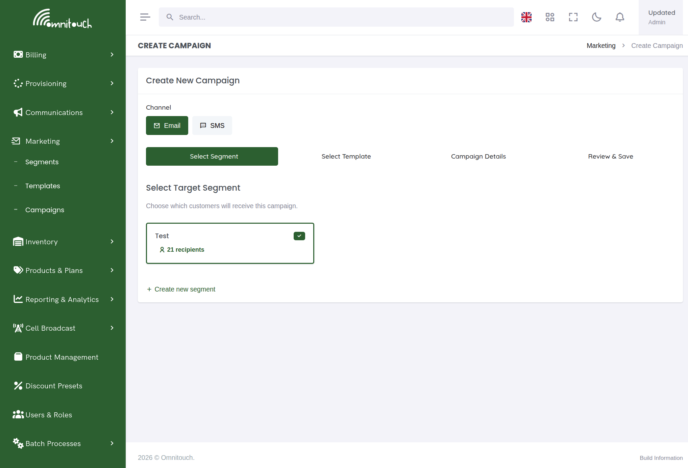The height and width of the screenshot is (468, 688).
Task: Open notifications bell icon
Action: click(x=620, y=17)
